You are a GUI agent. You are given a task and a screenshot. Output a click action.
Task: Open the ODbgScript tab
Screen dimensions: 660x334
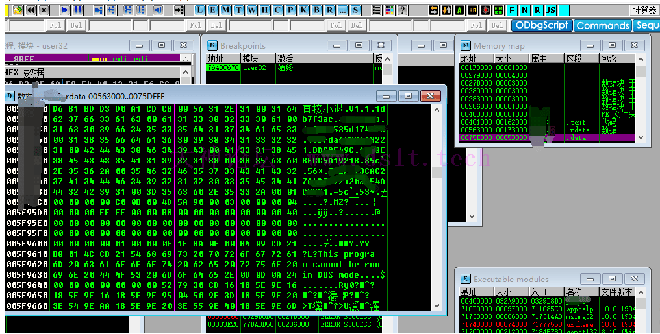[x=542, y=25]
